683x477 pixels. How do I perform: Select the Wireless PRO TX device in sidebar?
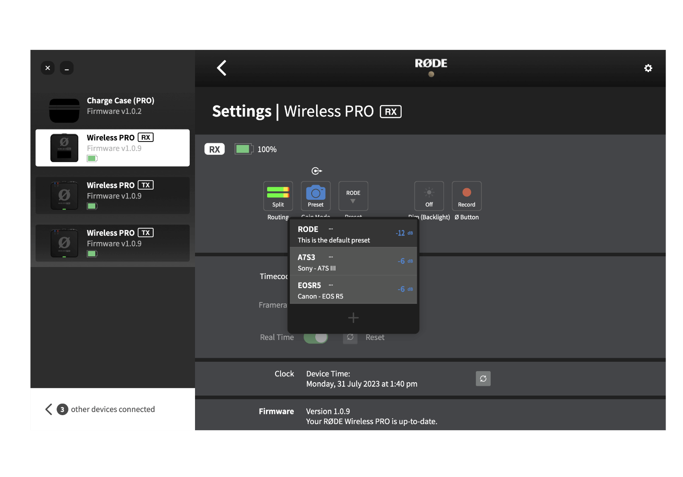pyautogui.click(x=112, y=195)
